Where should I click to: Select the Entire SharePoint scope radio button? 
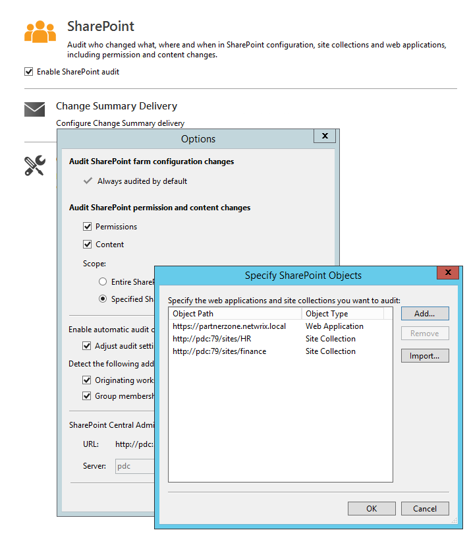coord(103,281)
